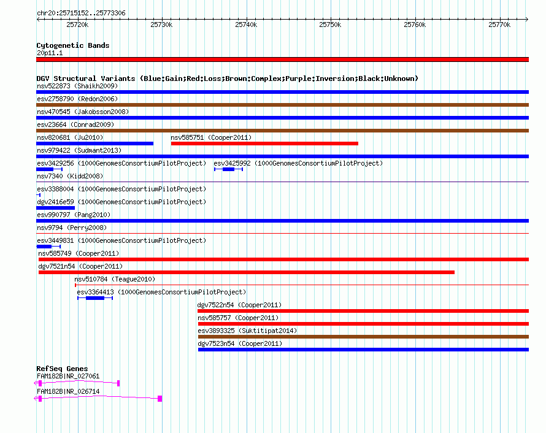Click the red 20p11.1 cytogenetic band bar
This screenshot has height=433, width=546.
[282, 59]
